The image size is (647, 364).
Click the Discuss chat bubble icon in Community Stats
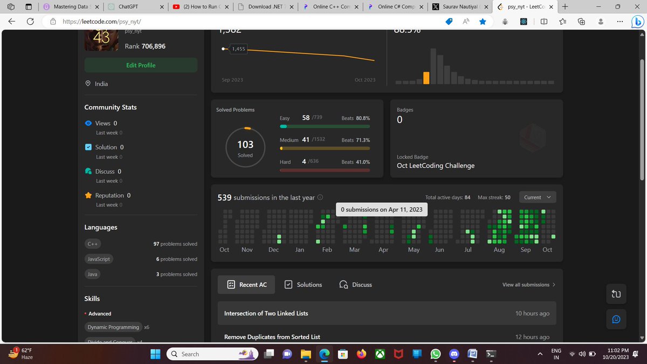[x=88, y=171]
